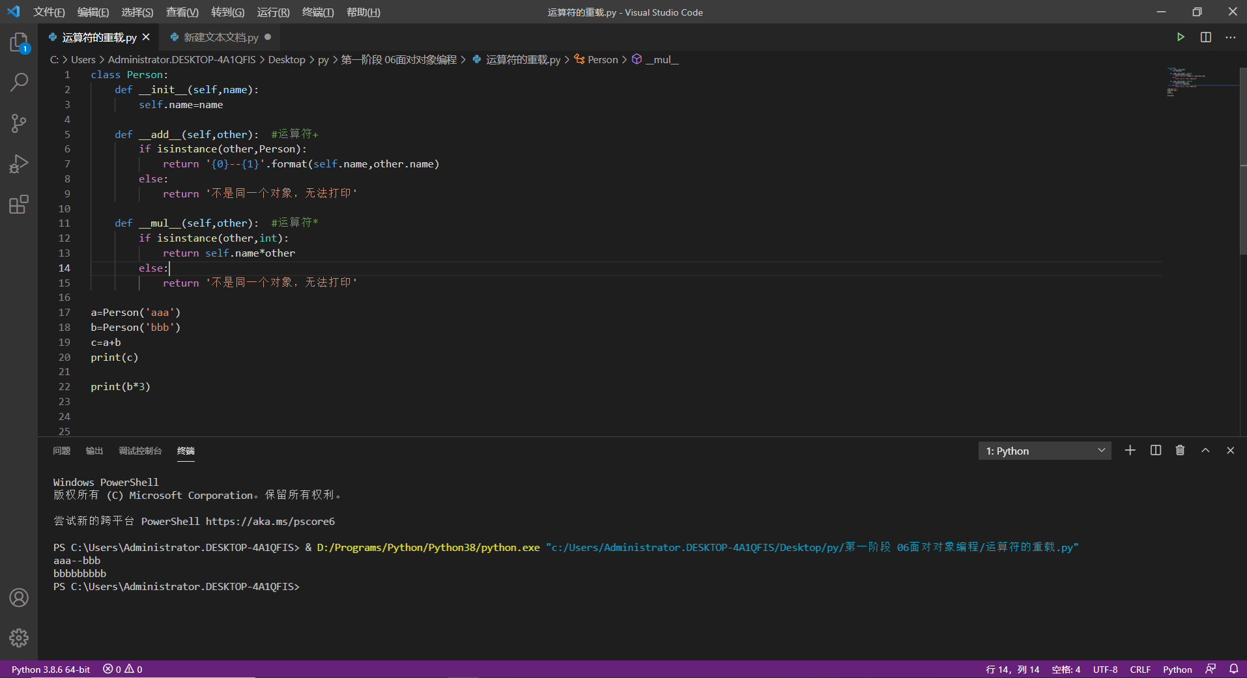Open 运行(R) menu
Screen dimensions: 1247x678
point(273,12)
